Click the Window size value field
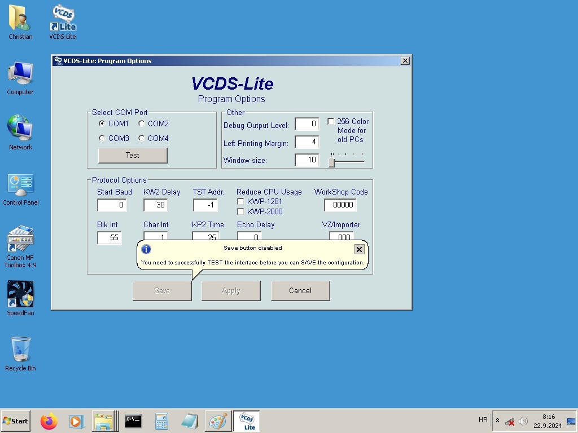 click(306, 160)
